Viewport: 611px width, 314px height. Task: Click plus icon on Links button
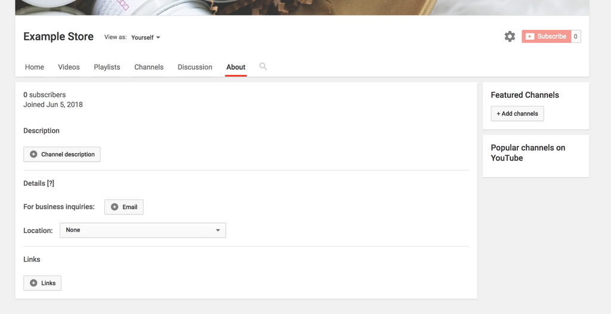(33, 283)
